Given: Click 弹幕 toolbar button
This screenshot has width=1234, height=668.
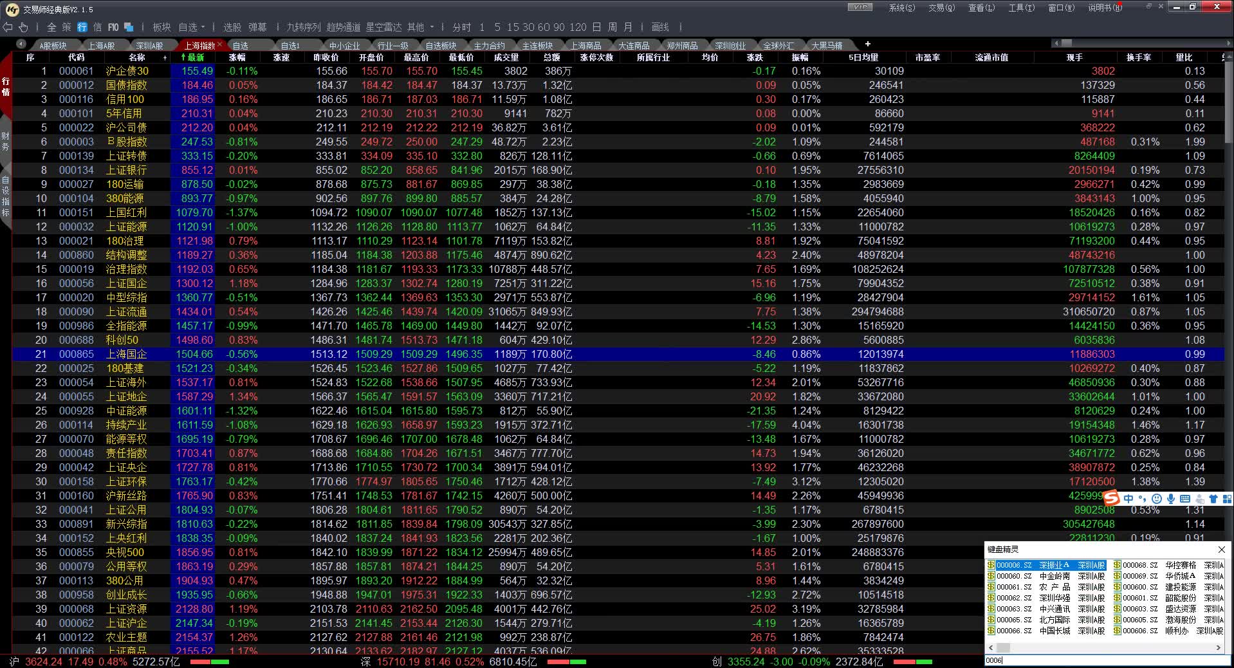Looking at the screenshot, I should 257,27.
